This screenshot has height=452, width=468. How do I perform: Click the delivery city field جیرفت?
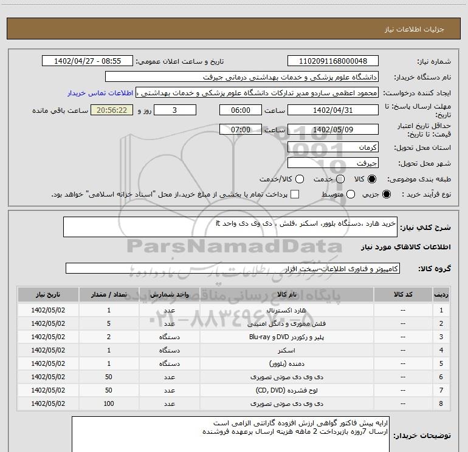point(333,163)
